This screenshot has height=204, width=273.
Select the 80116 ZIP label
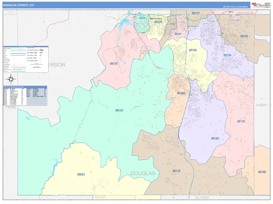pos(241,121)
